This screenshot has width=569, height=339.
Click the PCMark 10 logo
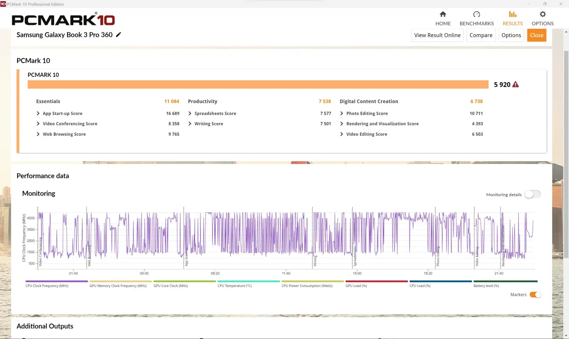pos(63,20)
